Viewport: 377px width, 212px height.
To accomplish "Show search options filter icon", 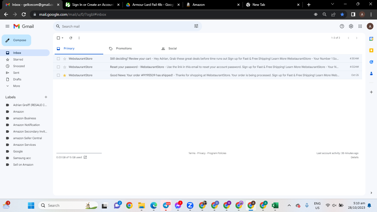I will [196, 26].
